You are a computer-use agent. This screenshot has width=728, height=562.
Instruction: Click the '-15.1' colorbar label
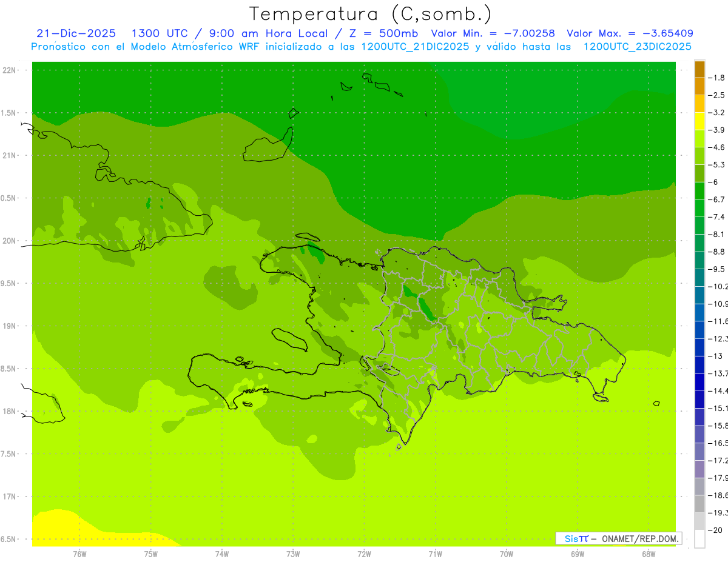point(718,408)
